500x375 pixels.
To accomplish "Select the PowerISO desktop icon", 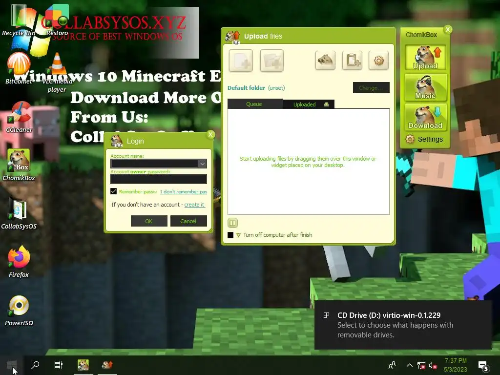I will pyautogui.click(x=19, y=310).
